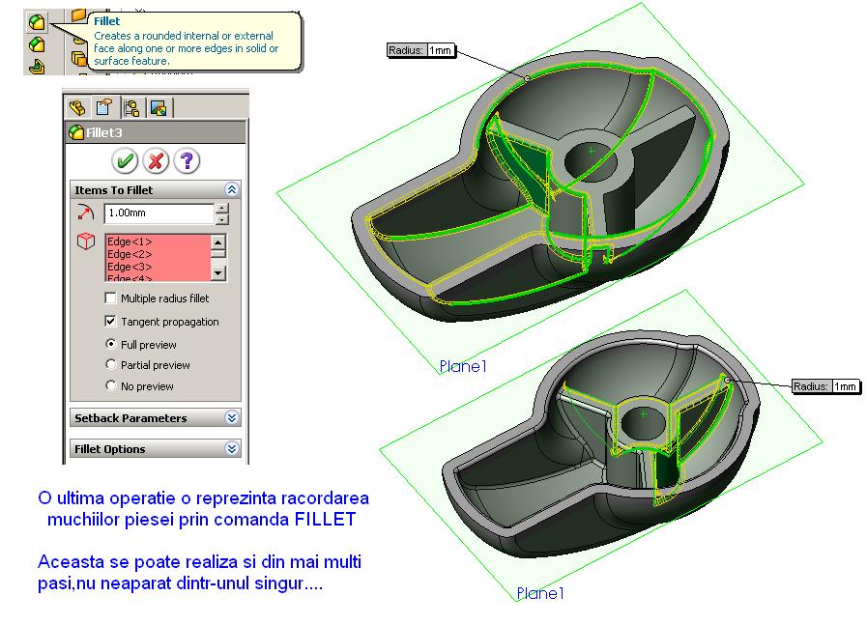Viewport: 867px width, 625px height.
Task: Decrease radius with spinner down arrow
Action: point(221,219)
